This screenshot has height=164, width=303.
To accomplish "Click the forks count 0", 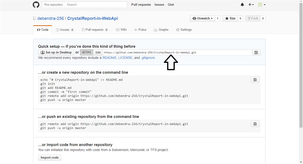I will (263, 19).
